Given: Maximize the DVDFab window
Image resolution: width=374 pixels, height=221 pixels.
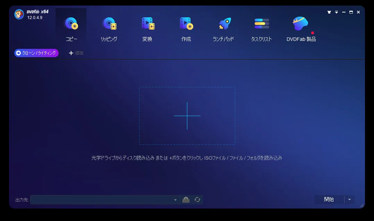Looking at the screenshot, I should (x=351, y=12).
